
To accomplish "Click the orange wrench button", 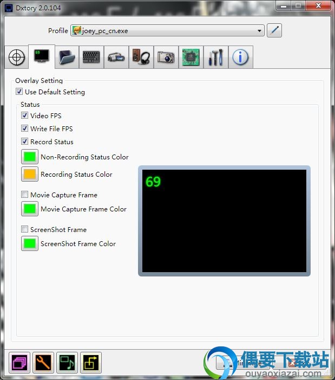I will [43, 363].
